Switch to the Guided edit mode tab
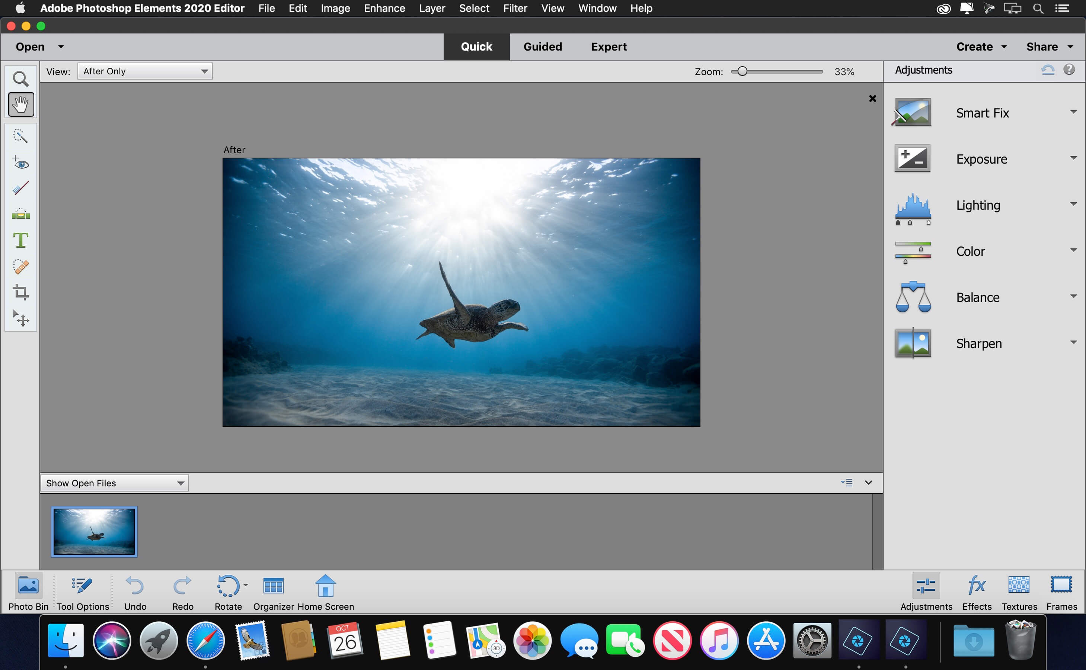This screenshot has height=670, width=1086. tap(542, 46)
